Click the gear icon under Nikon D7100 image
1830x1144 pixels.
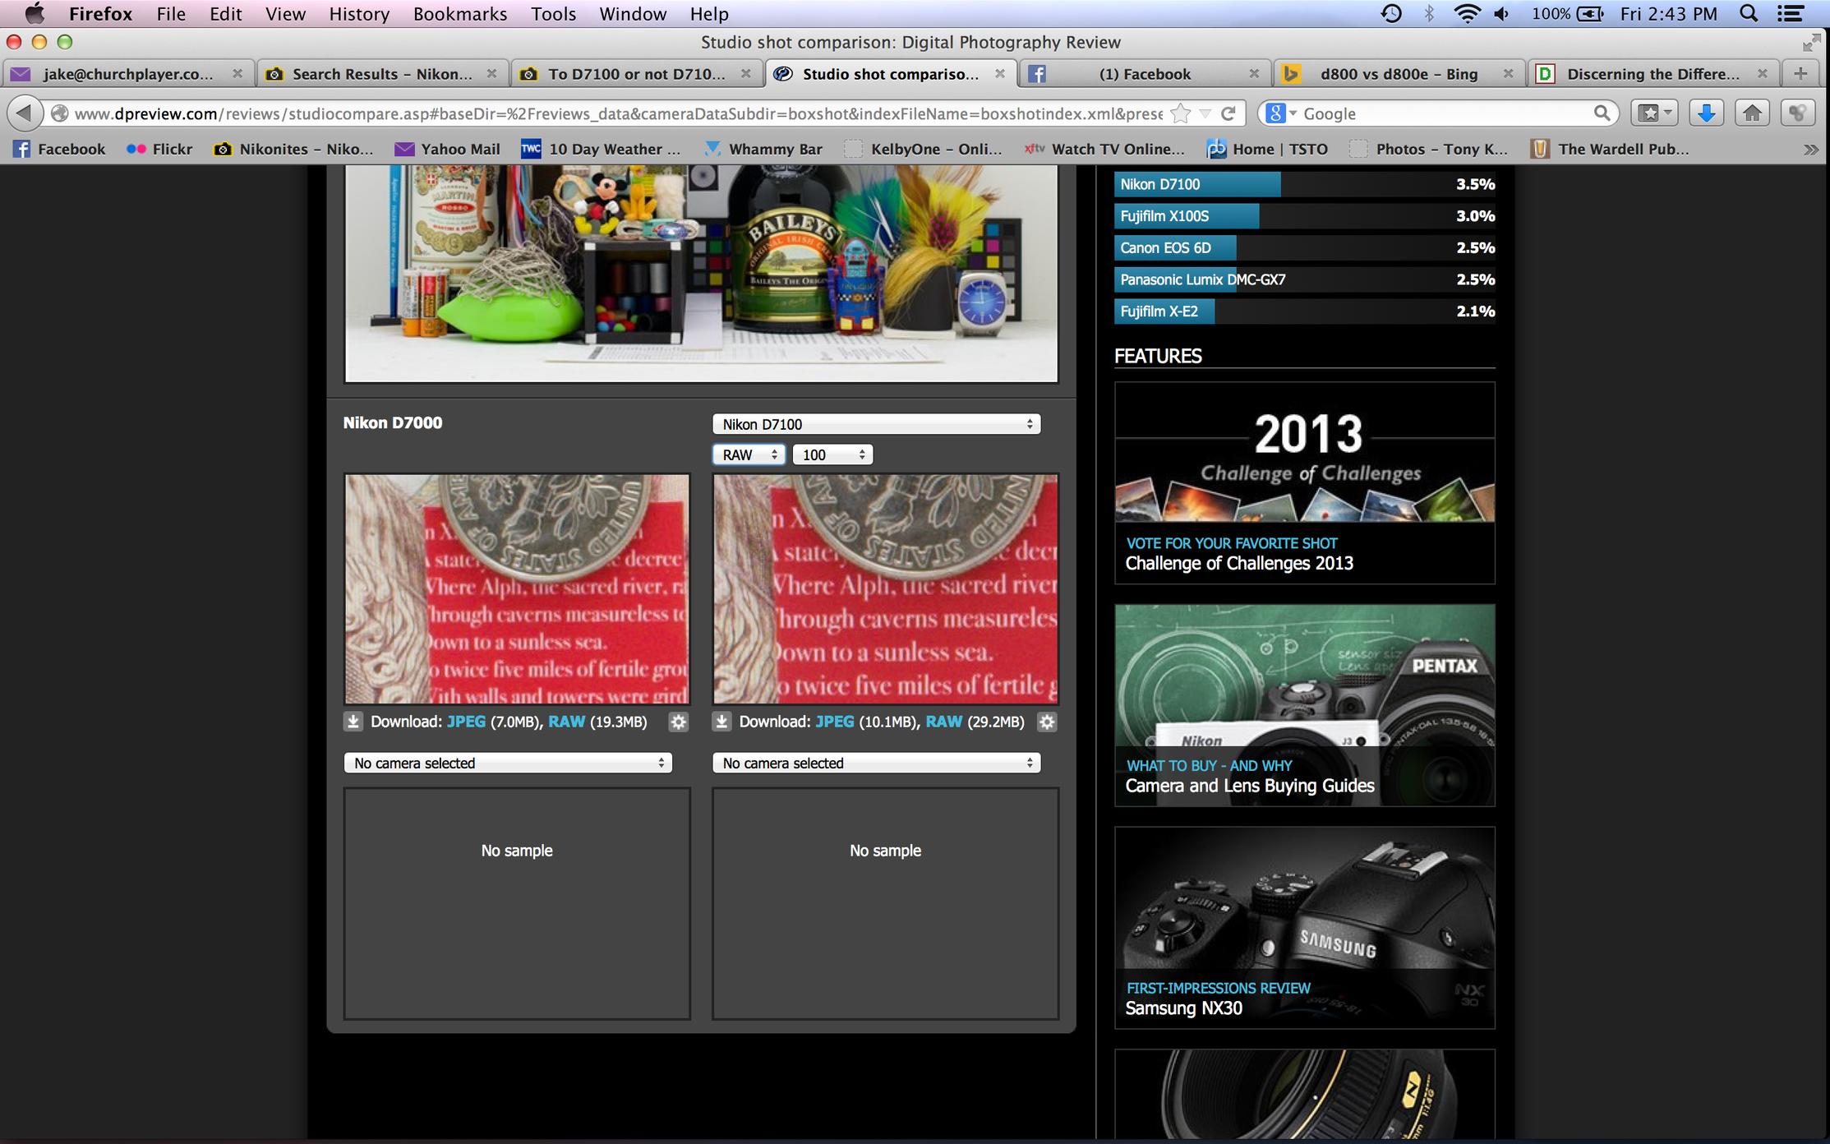pos(1046,722)
